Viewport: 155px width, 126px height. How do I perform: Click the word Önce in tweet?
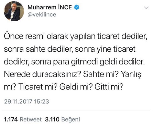(x=14, y=36)
